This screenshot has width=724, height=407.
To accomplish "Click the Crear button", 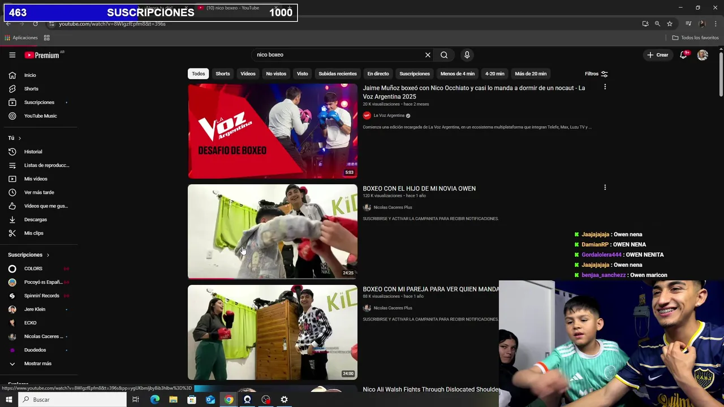I will [658, 55].
